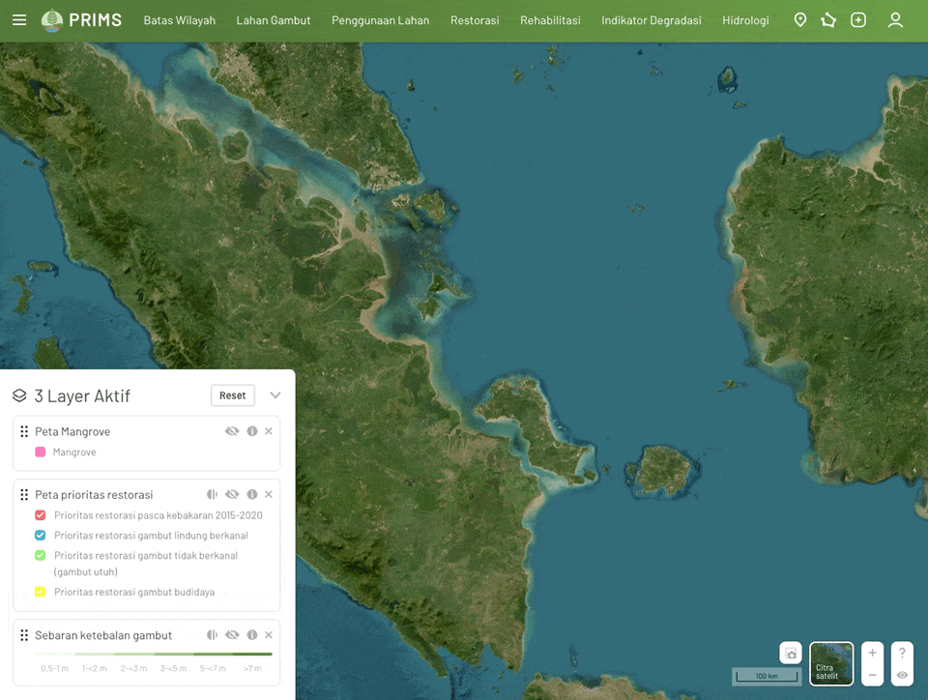Open the Restorasi menu
928x700 pixels.
(x=475, y=20)
